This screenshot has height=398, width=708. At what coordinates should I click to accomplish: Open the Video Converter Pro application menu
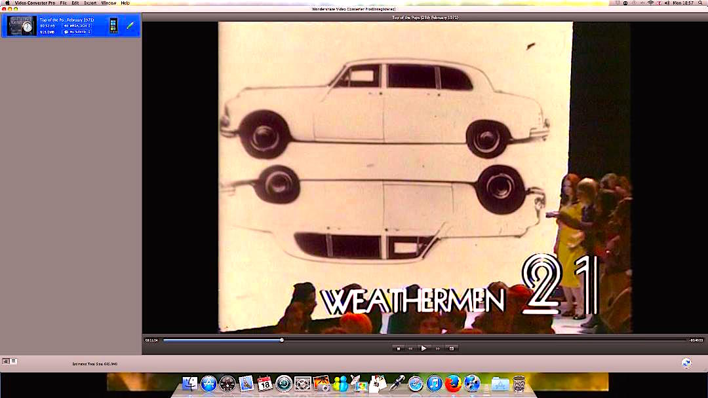pos(35,3)
